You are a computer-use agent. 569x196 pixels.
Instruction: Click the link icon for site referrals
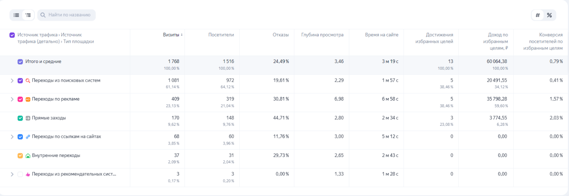(28, 137)
